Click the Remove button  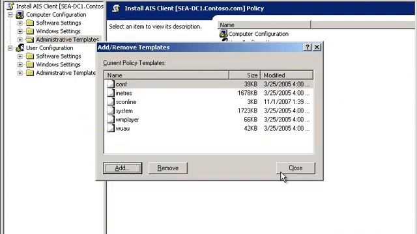tap(168, 168)
